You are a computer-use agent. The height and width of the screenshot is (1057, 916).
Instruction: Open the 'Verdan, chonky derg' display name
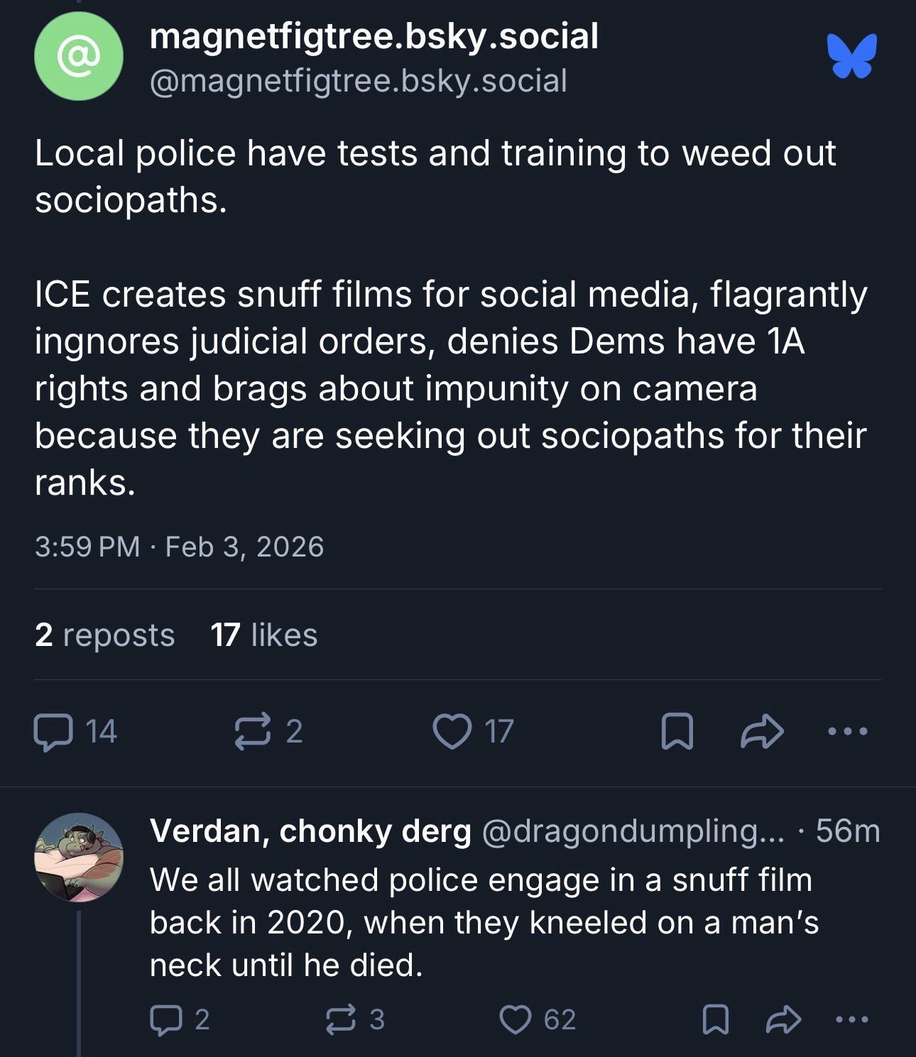[310, 831]
